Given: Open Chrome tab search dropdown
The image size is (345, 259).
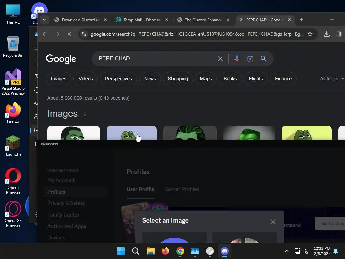Looking at the screenshot, I should 44,20.
